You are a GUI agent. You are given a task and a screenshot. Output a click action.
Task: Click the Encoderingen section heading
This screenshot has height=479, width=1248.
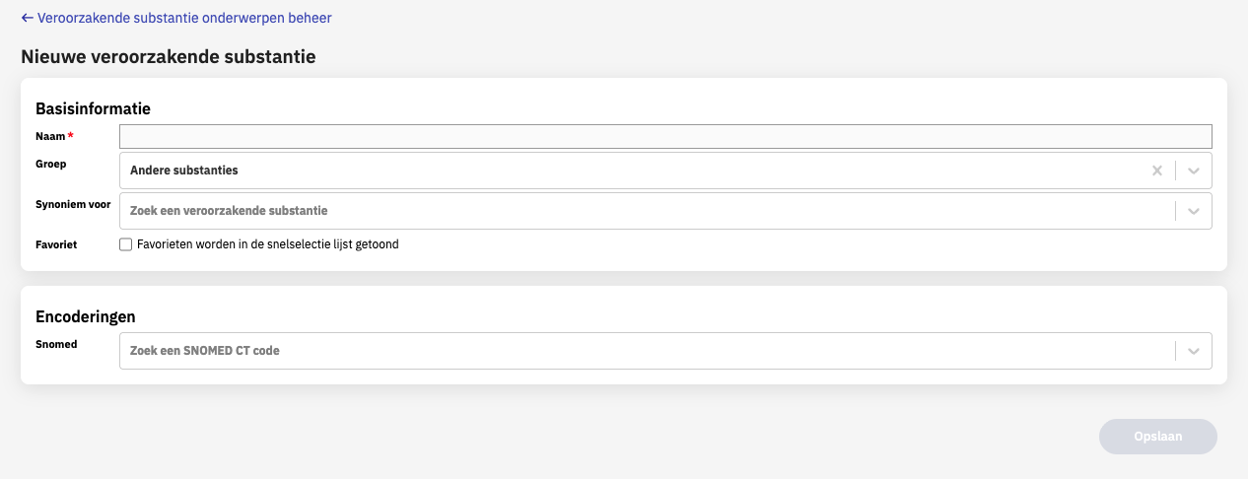click(86, 316)
